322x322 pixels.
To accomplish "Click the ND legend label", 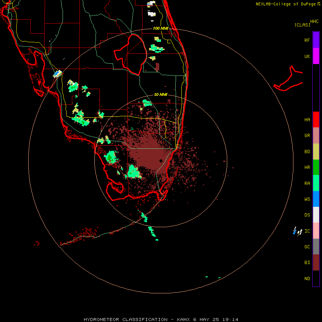I will tap(307, 279).
